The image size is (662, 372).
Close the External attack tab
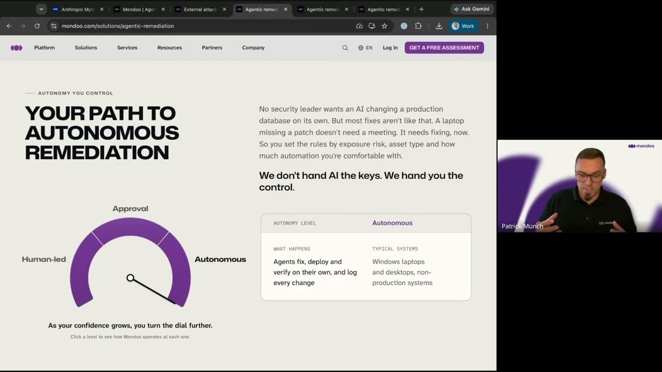tap(224, 9)
